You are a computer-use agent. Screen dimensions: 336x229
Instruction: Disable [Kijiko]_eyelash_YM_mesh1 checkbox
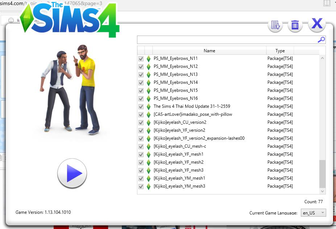coord(141,178)
